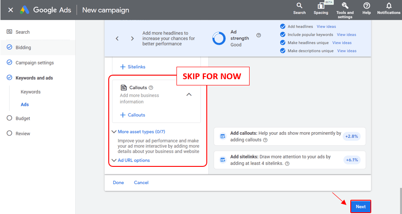Open Ad strength help tooltip
Viewport: 402px width, 214px height.
(258, 35)
